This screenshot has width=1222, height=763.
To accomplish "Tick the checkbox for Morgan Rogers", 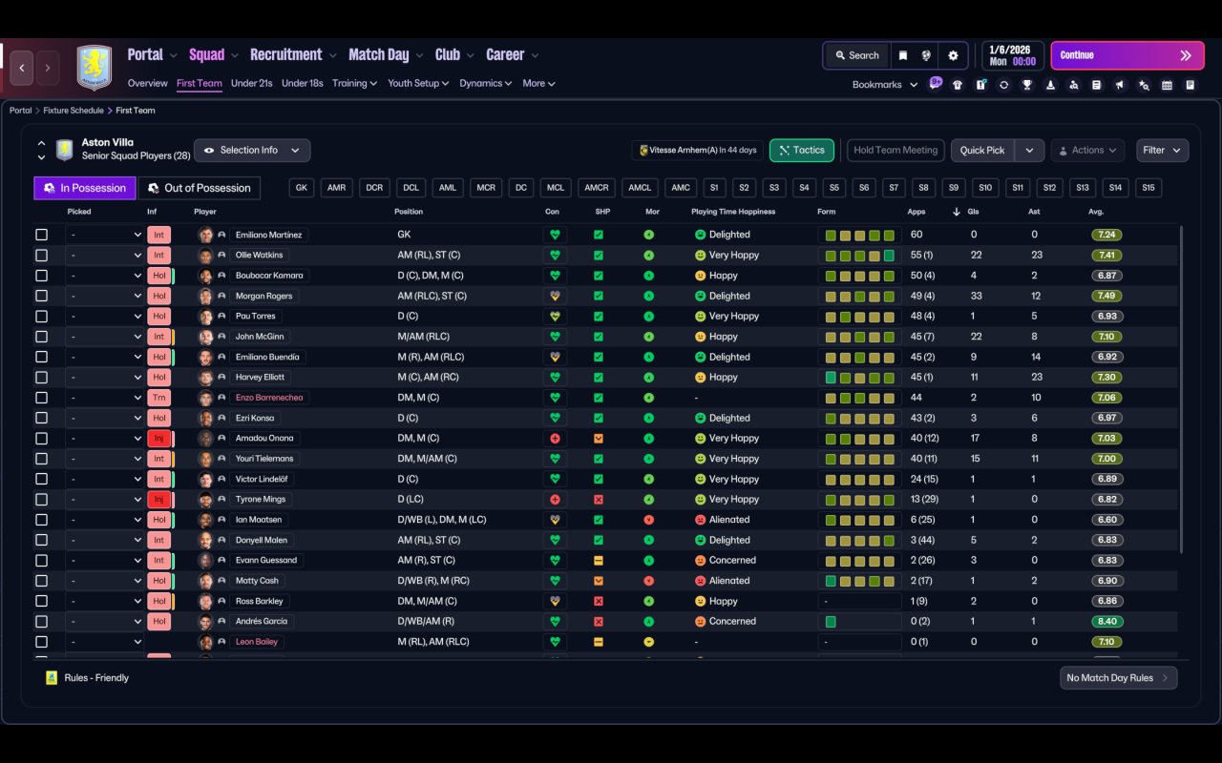I will (41, 296).
